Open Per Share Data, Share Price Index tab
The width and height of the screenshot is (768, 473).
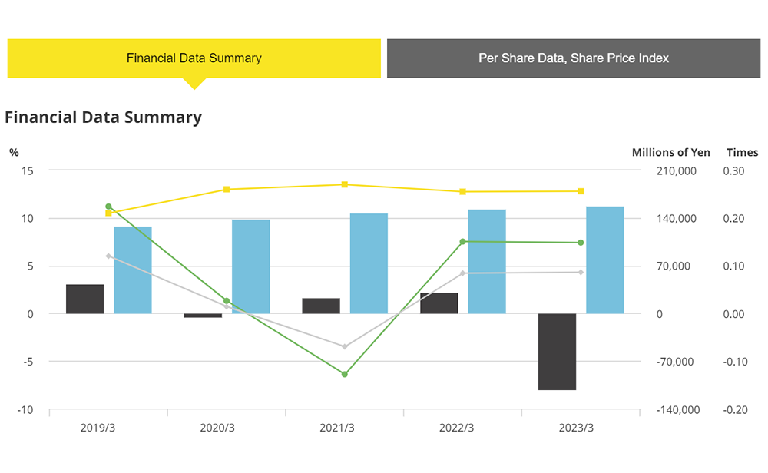coord(573,58)
